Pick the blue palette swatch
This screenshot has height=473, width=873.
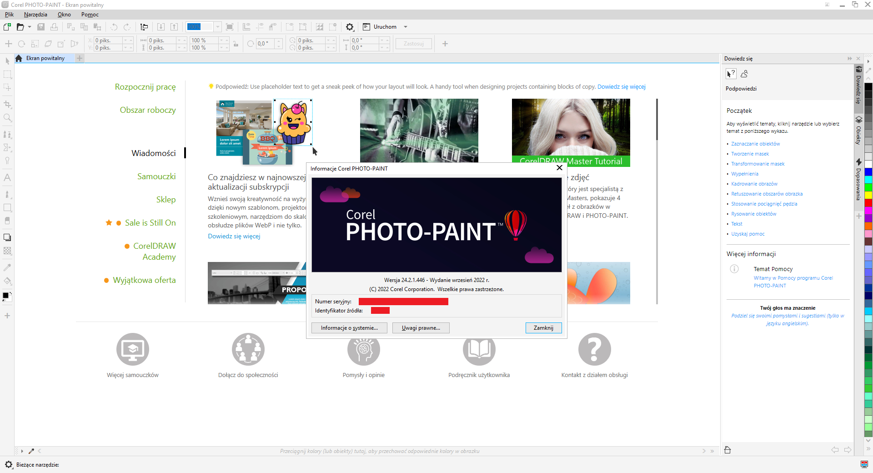coord(868,172)
